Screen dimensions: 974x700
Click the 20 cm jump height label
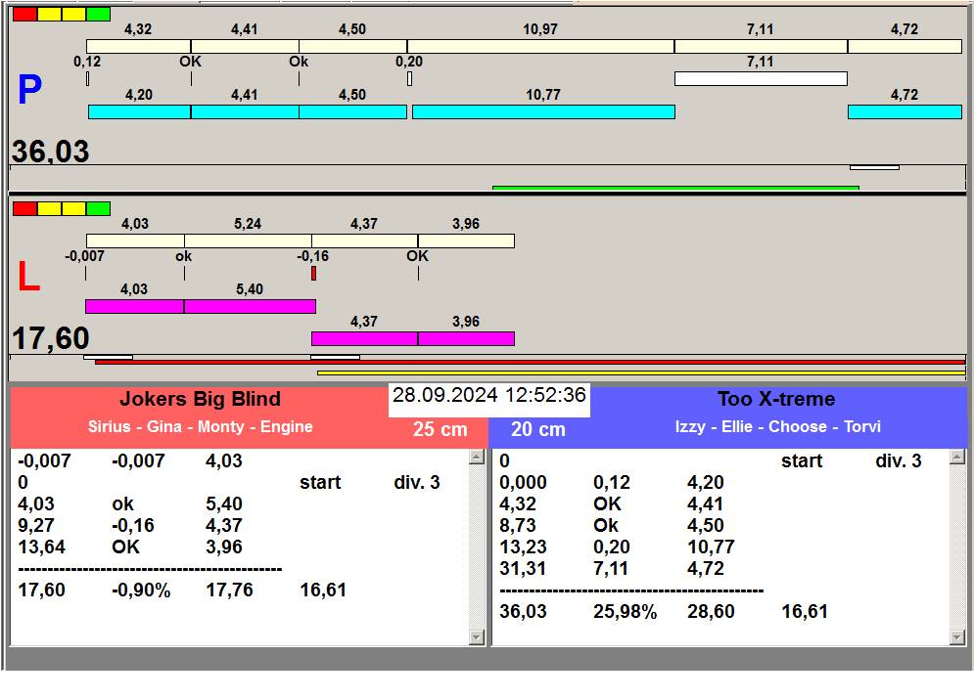tap(538, 430)
